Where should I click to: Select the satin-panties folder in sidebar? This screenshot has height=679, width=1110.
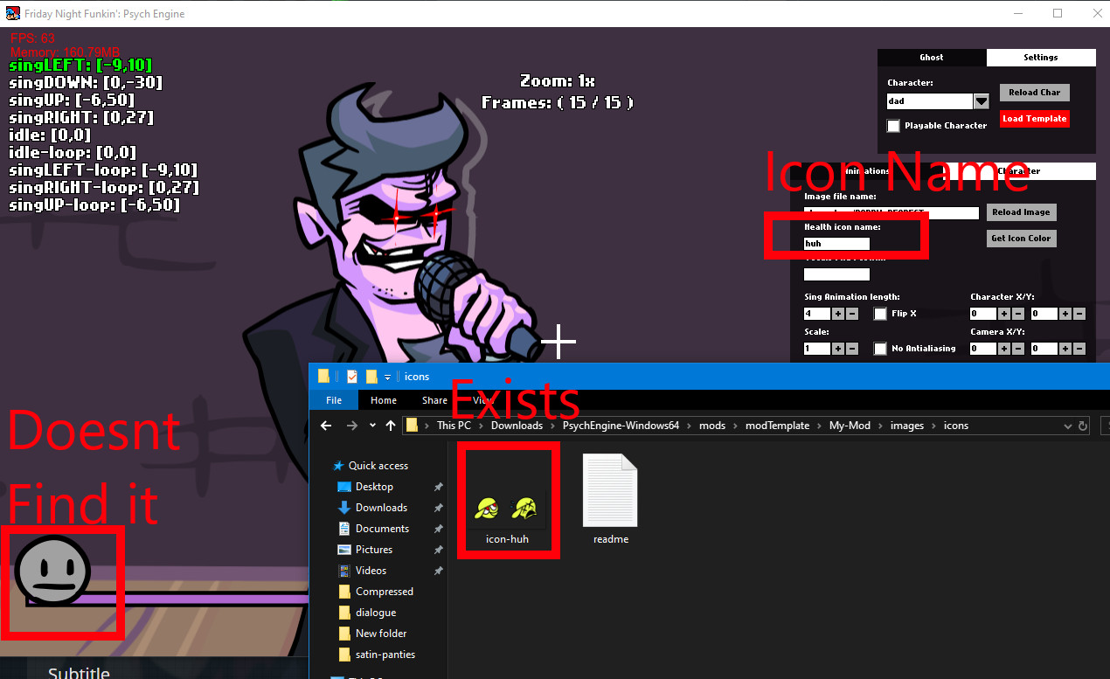coord(385,655)
